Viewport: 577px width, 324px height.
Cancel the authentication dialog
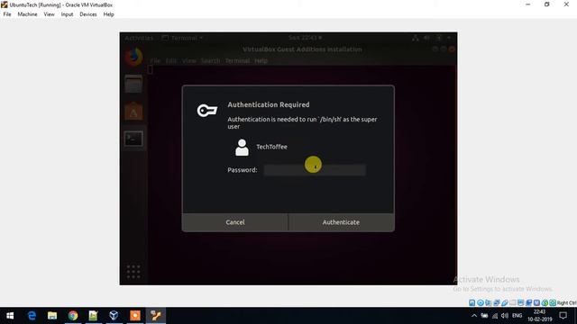(x=234, y=222)
